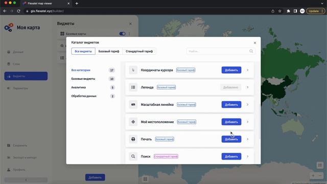Screen dimensions: 327x184
Task: Switch to Базовый тариф tab
Action: (x=109, y=51)
